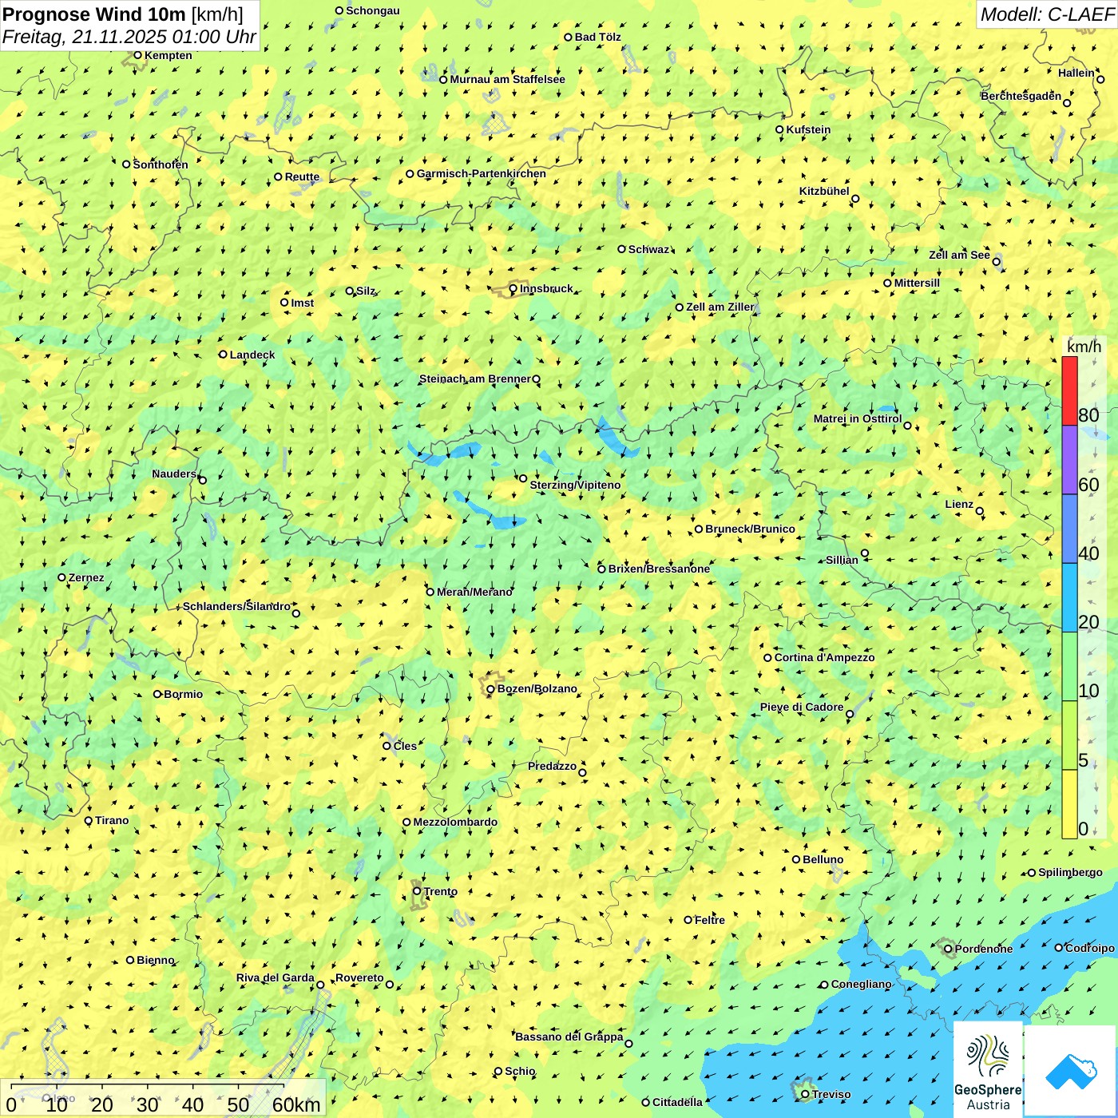This screenshot has width=1118, height=1118.
Task: Click the 'Sonthofen' label
Action: pos(161,165)
